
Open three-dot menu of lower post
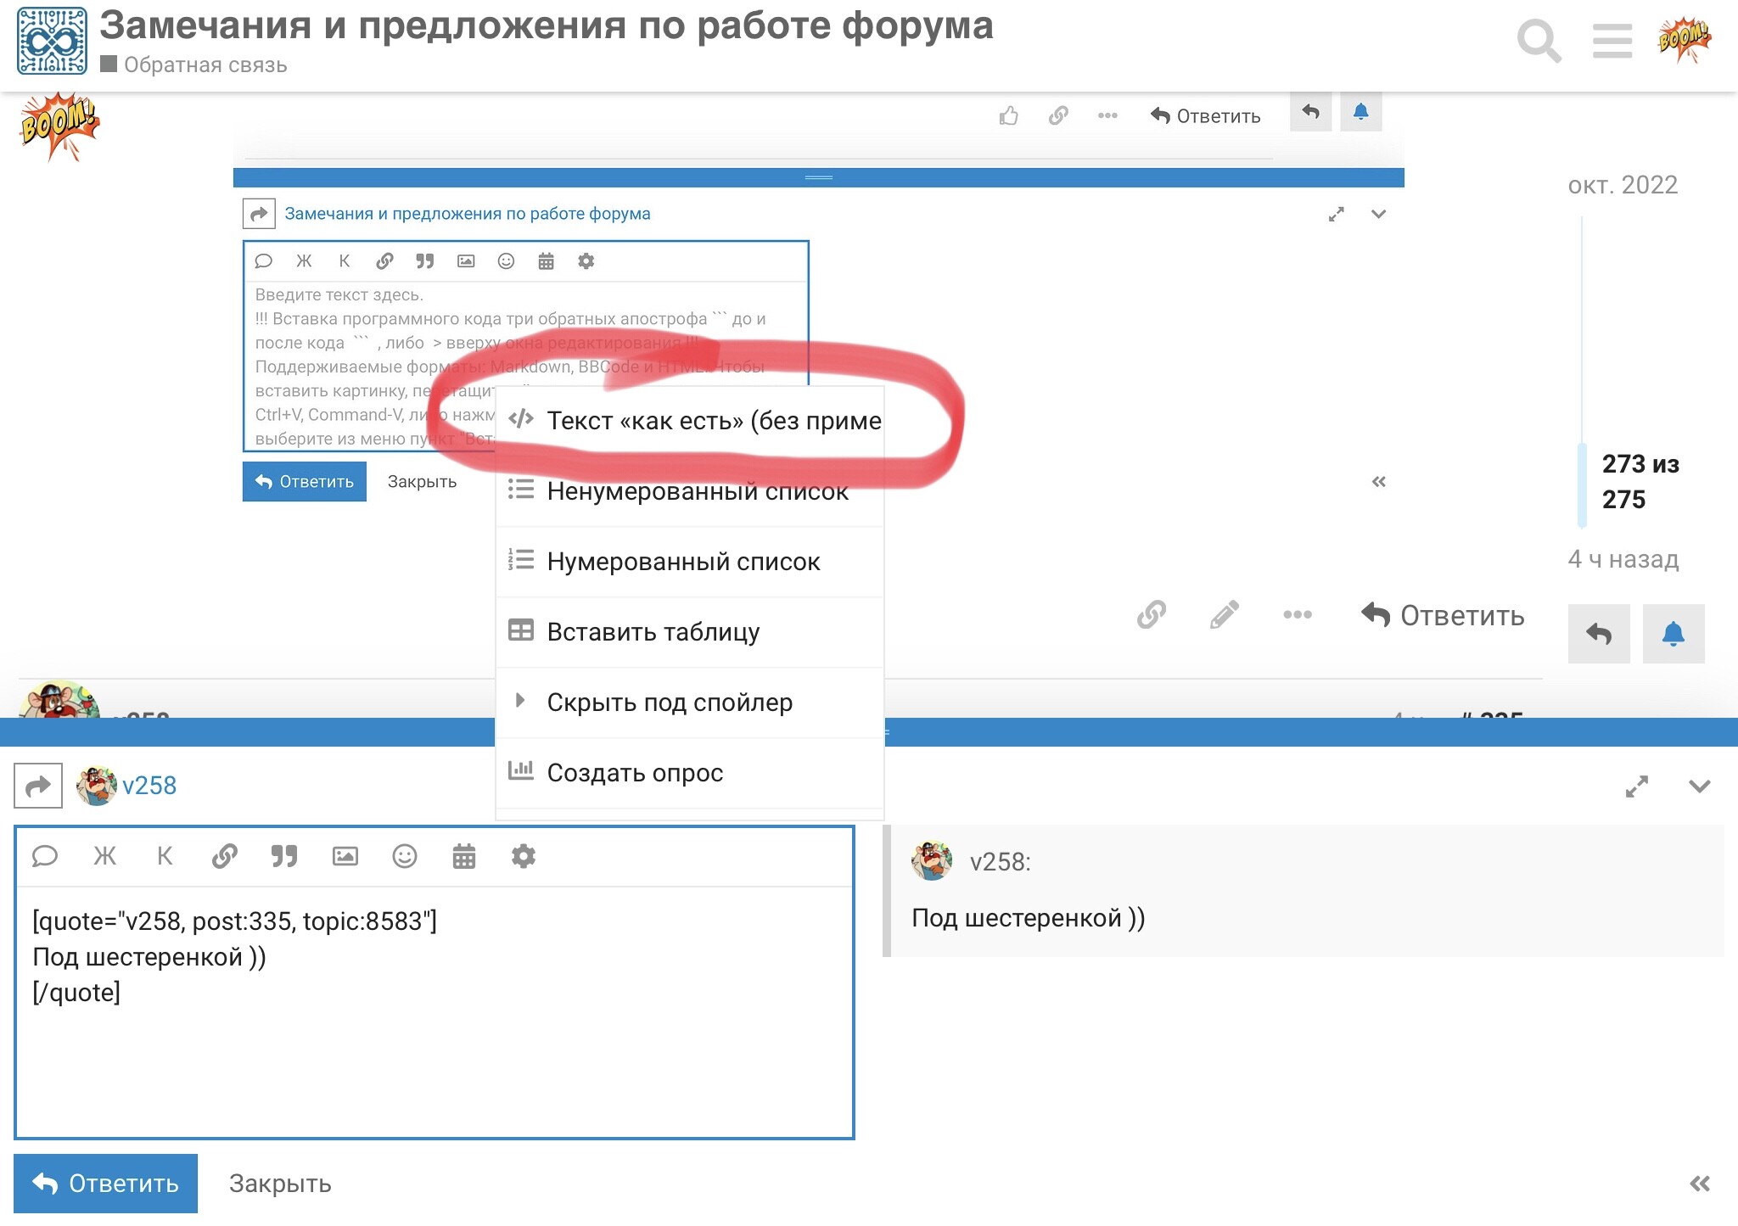coord(1298,614)
